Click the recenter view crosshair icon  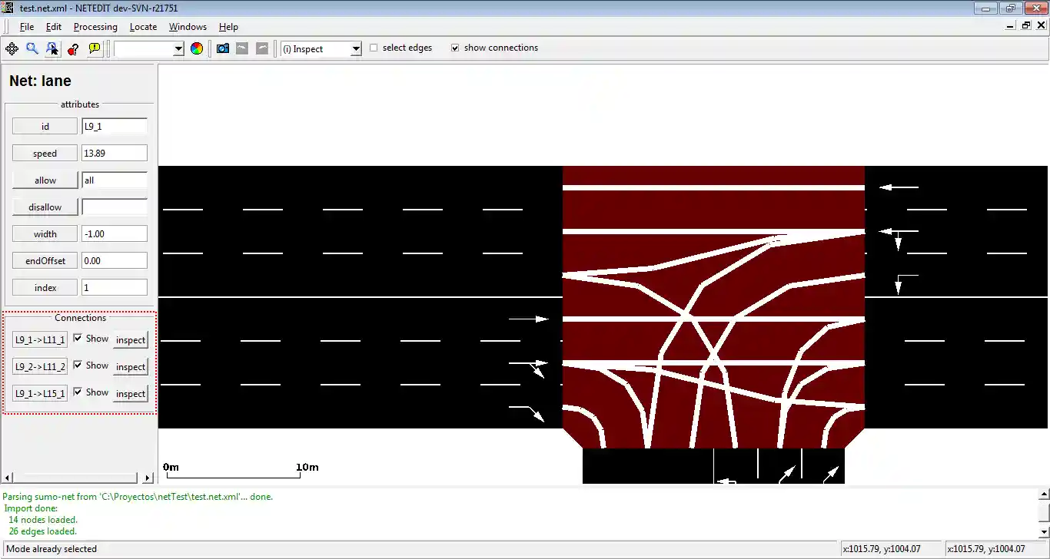(12, 48)
